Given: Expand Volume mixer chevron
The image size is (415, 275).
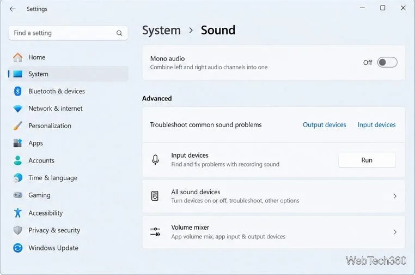Looking at the screenshot, I should [x=395, y=232].
